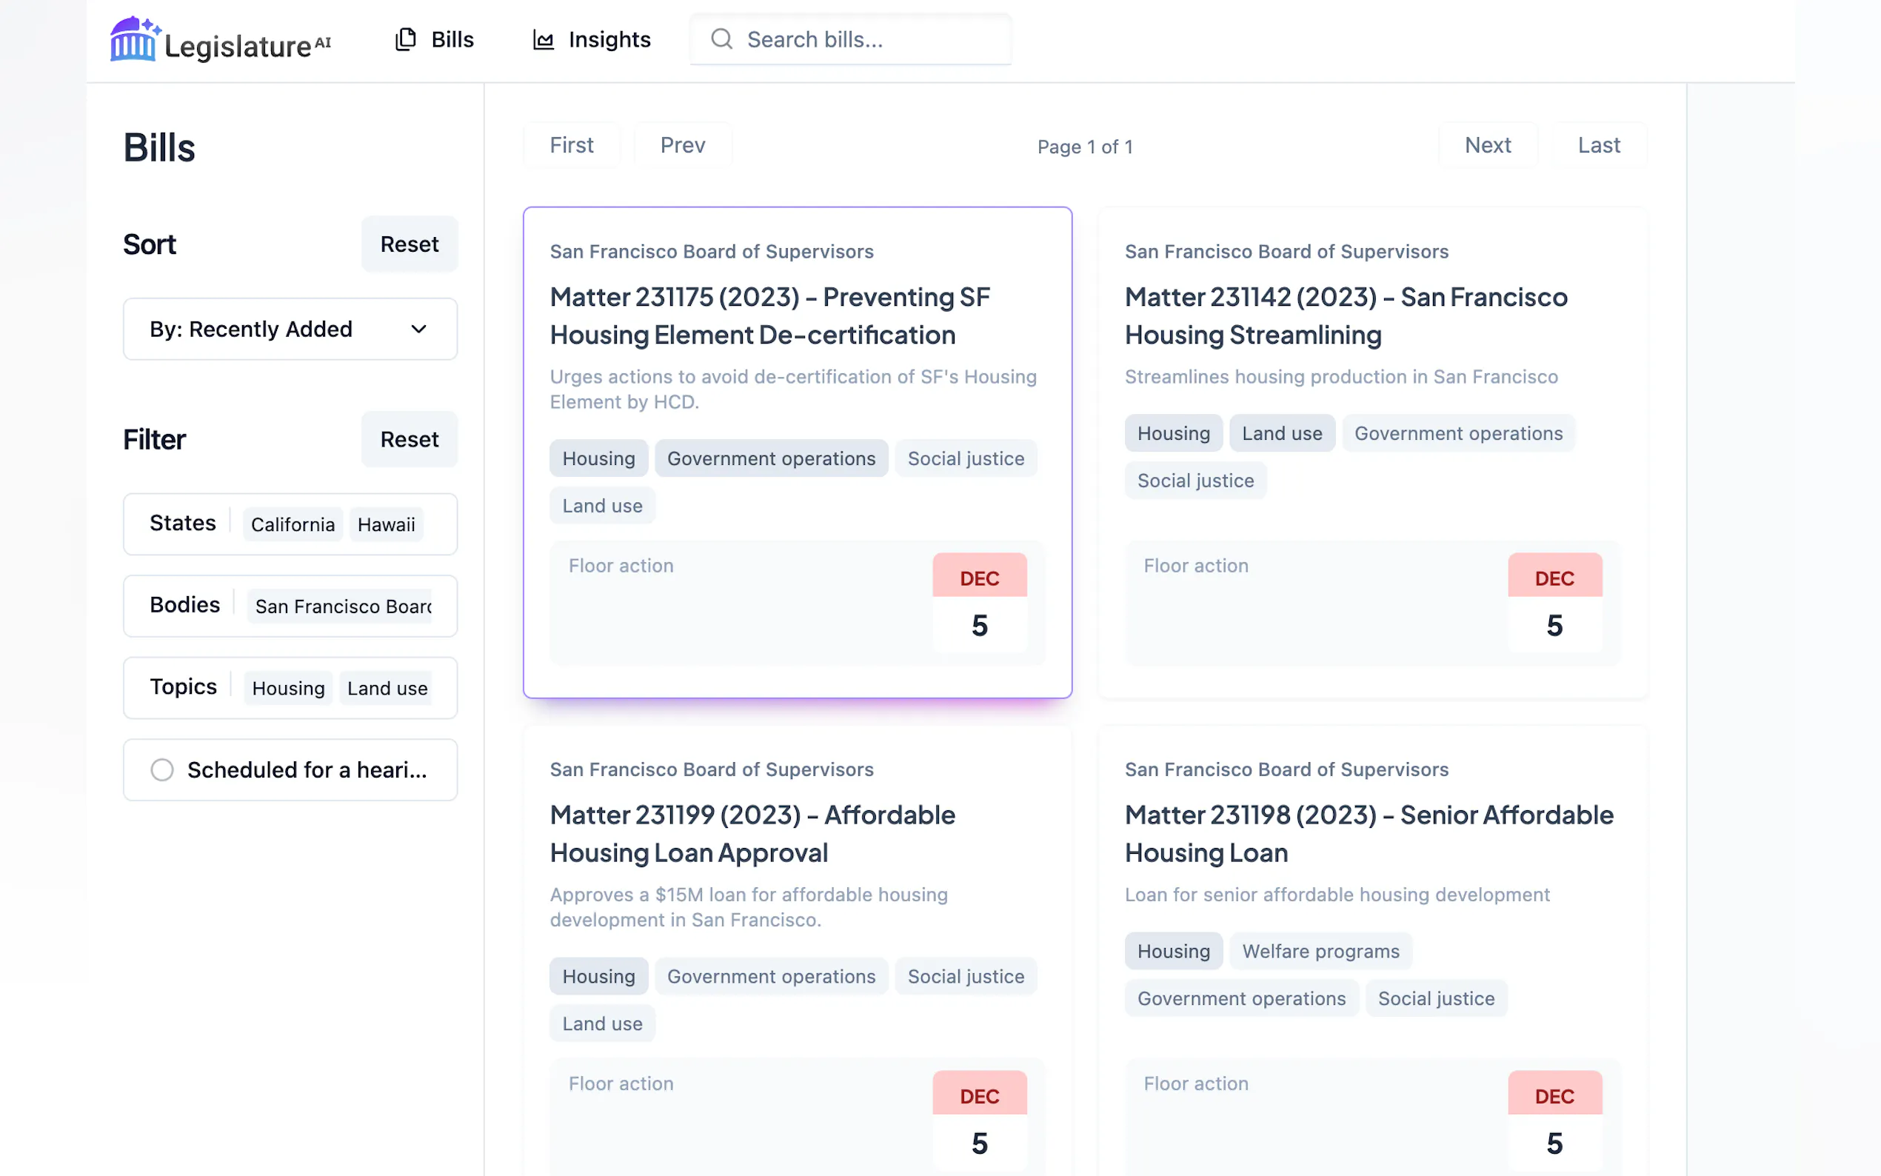Viewport: 1881px width, 1176px height.
Task: Click the DEC 5 calendar on Matter 231142
Action: [1554, 603]
